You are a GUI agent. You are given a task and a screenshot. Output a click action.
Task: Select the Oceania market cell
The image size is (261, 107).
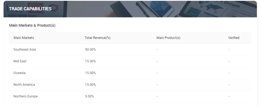(x=19, y=73)
